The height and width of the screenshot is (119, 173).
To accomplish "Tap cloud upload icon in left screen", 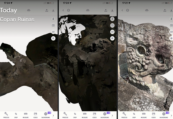I will (x=29, y=10).
